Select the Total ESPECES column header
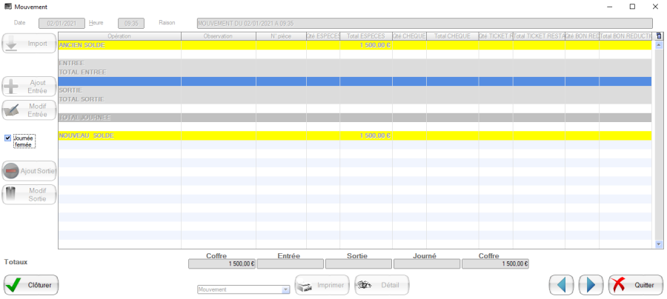Screen dimensions: 667x299 pos(366,36)
